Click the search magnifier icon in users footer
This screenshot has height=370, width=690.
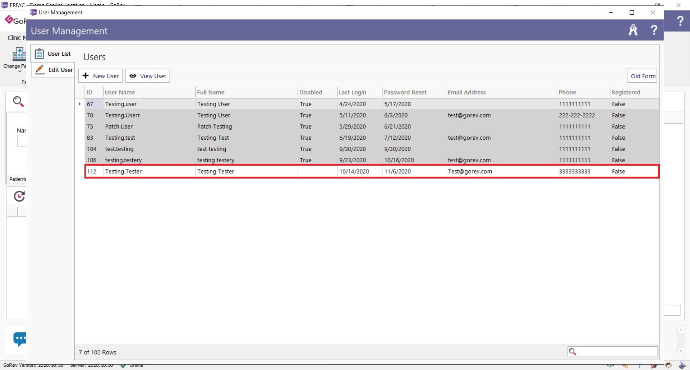click(x=572, y=352)
